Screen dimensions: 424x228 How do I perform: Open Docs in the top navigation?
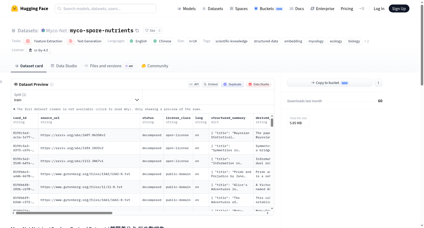(297, 8)
